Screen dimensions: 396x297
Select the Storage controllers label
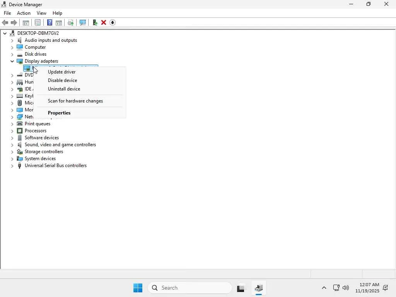click(x=44, y=152)
